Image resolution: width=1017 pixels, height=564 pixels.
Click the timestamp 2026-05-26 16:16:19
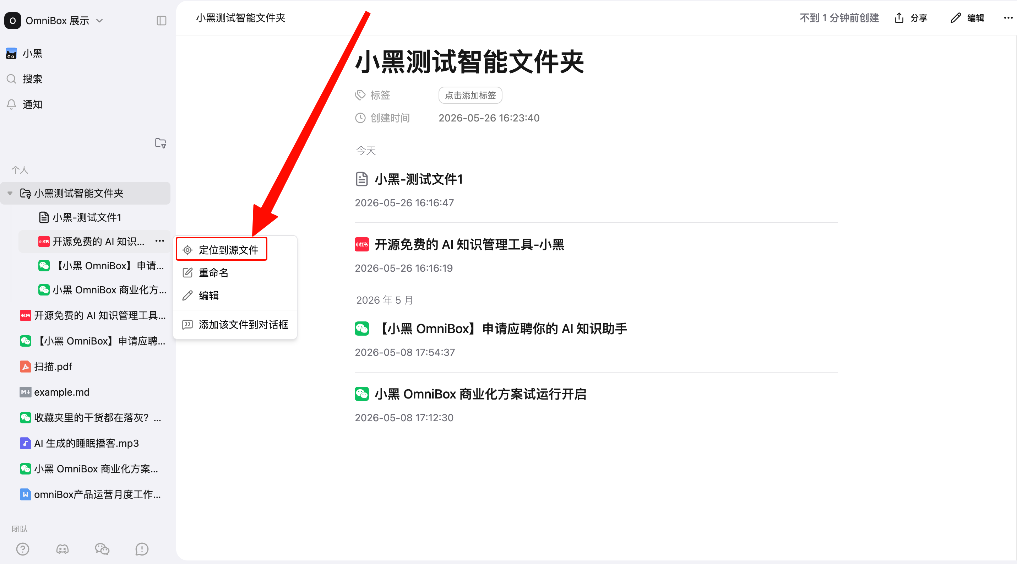coord(403,268)
